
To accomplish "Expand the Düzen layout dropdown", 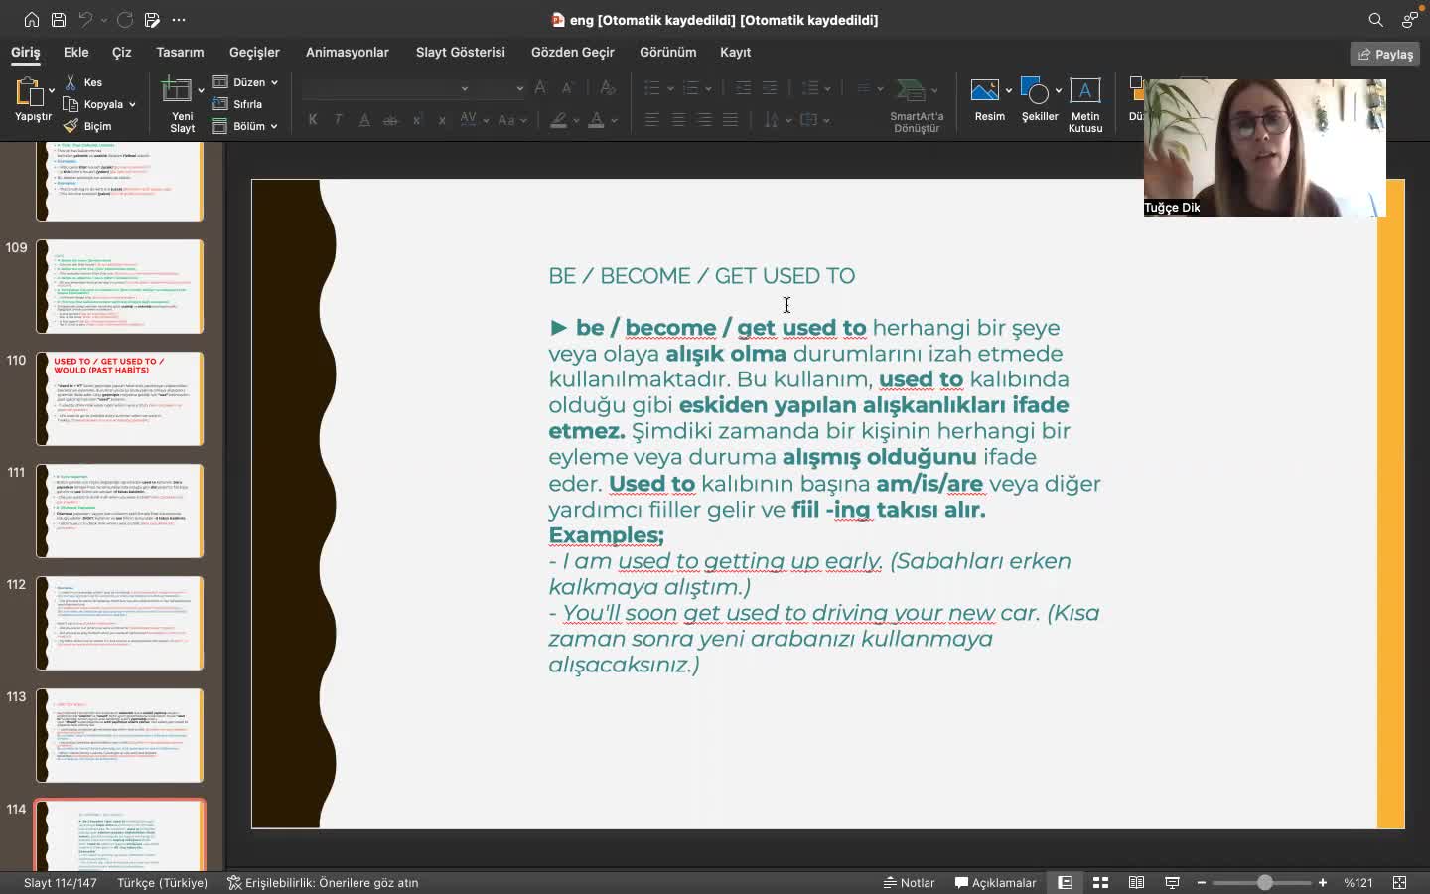I will [x=274, y=82].
